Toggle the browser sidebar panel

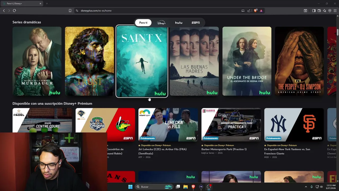[314, 11]
